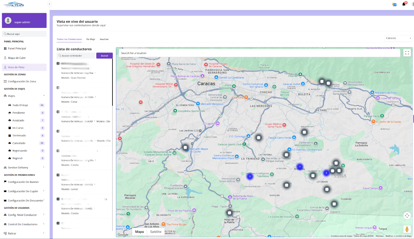Click the LYCAN logo in header
414x239 pixels.
pyautogui.click(x=13, y=4)
